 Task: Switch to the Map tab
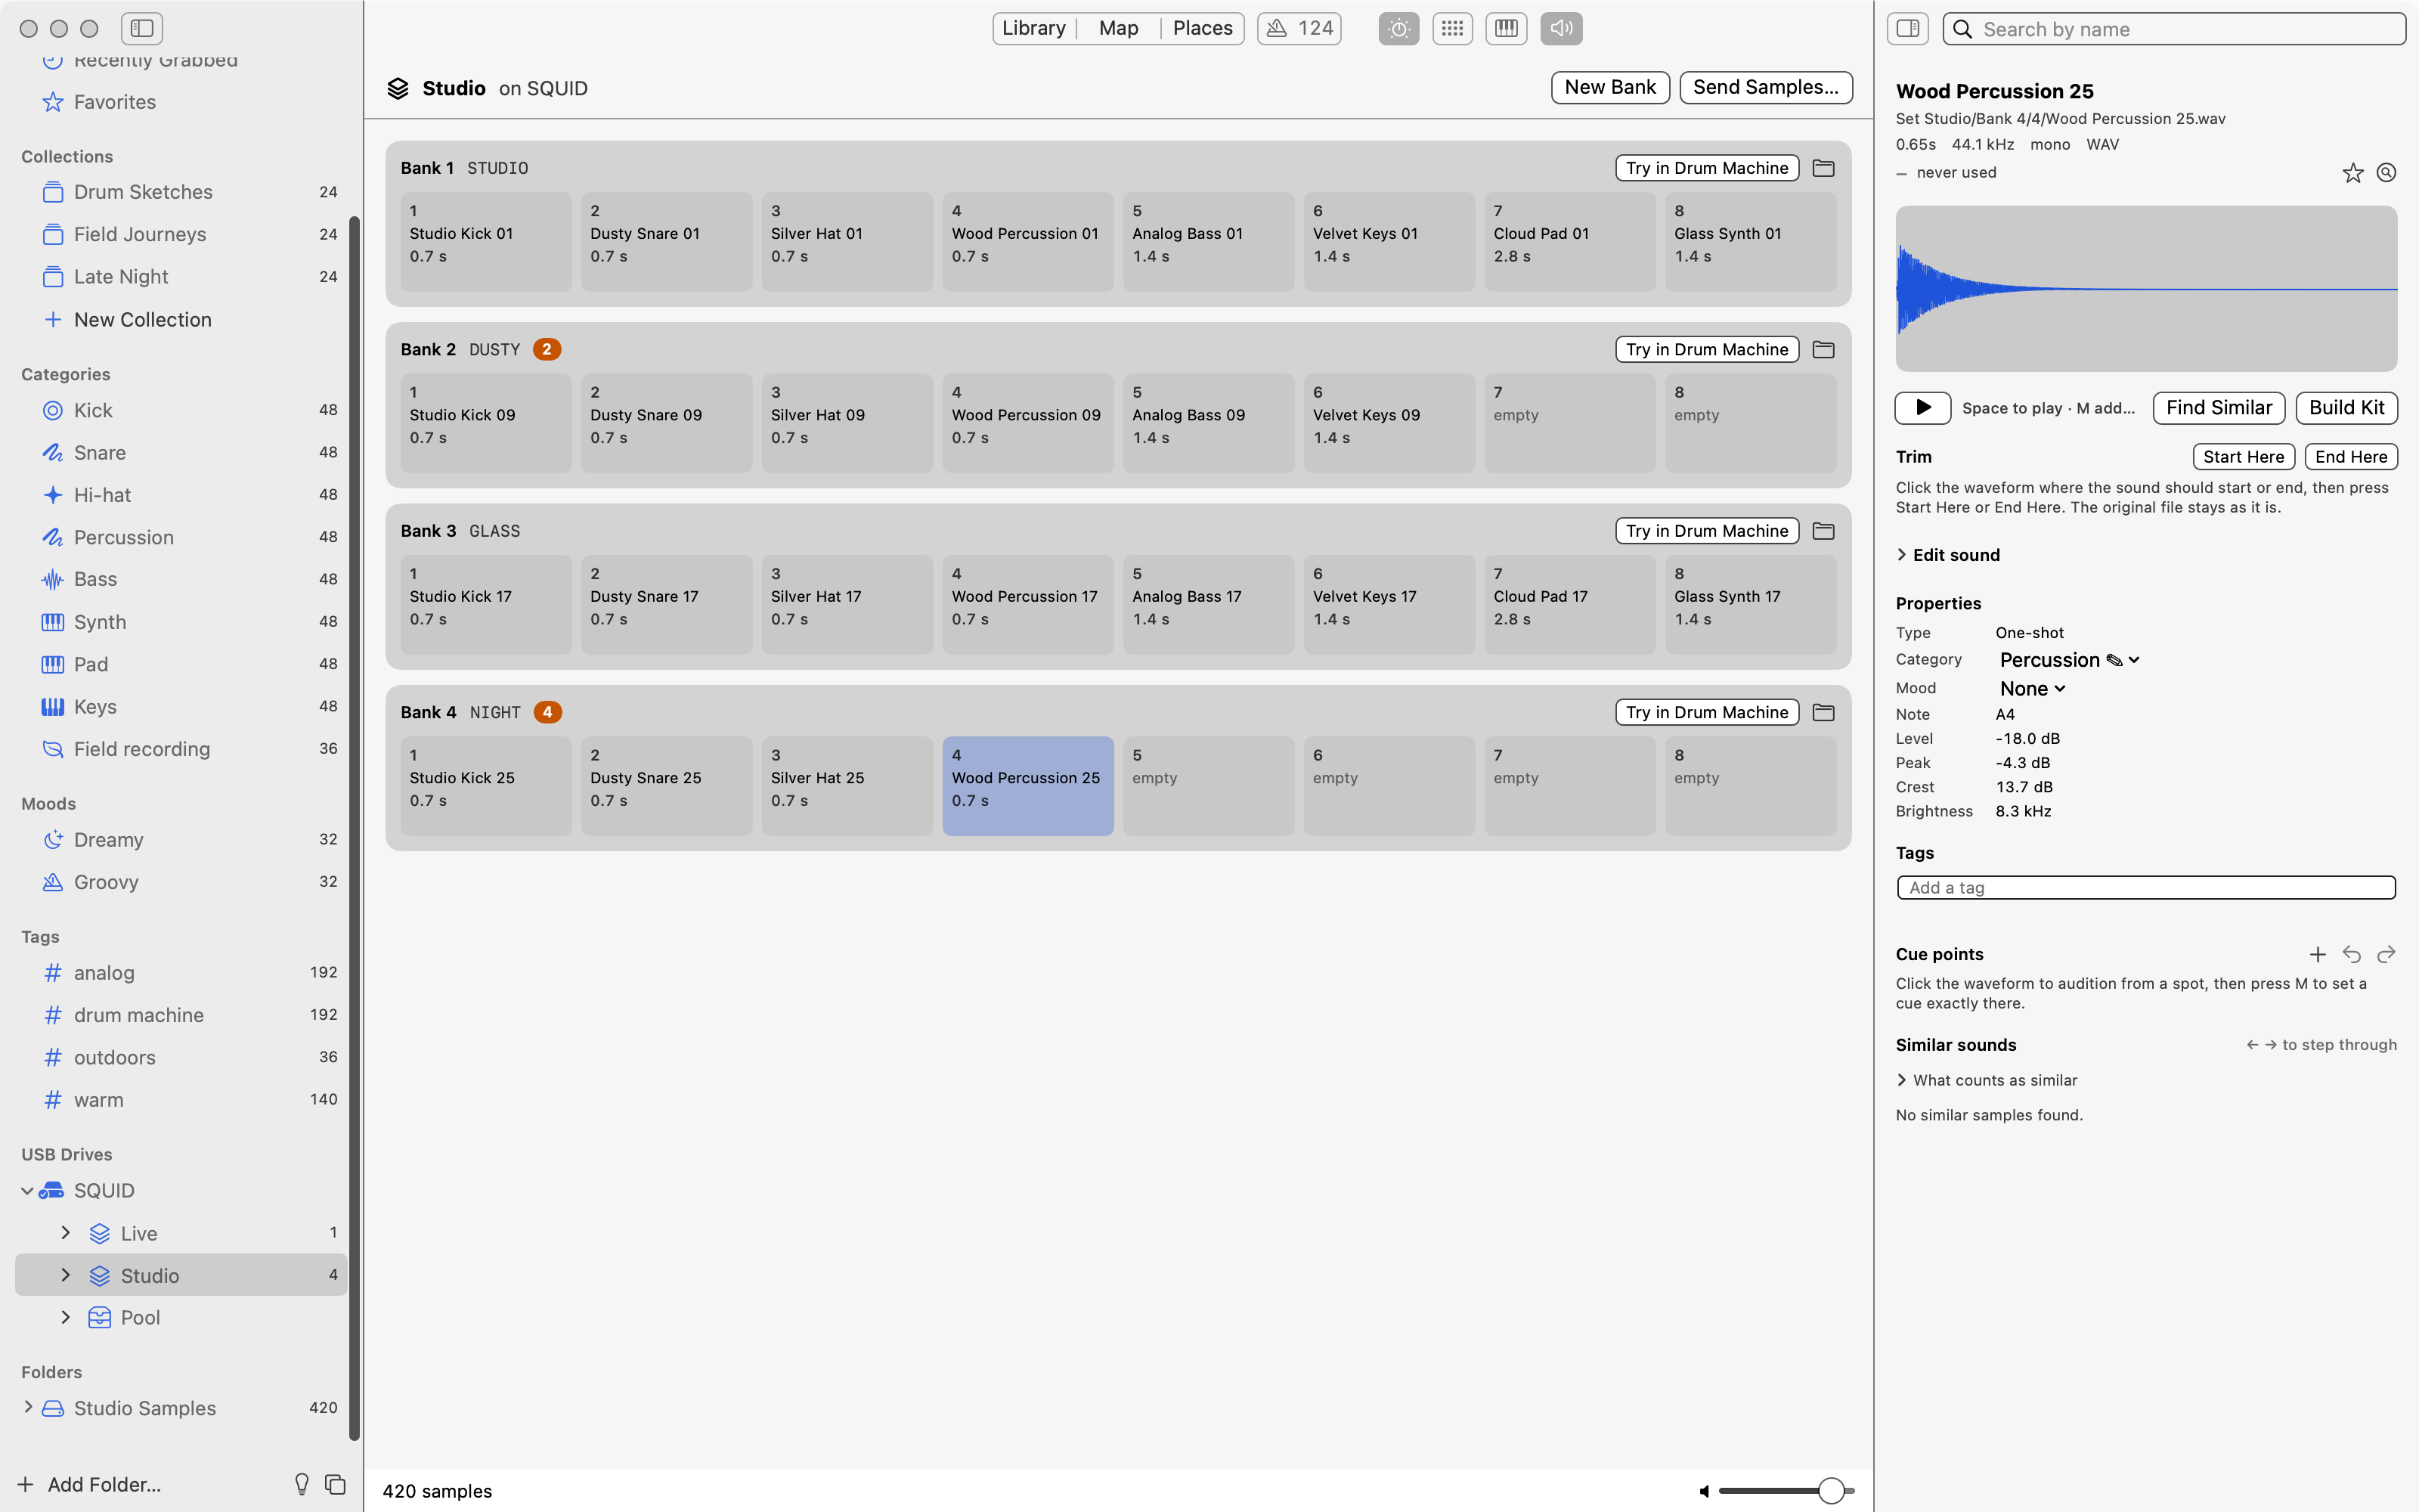pos(1119,28)
